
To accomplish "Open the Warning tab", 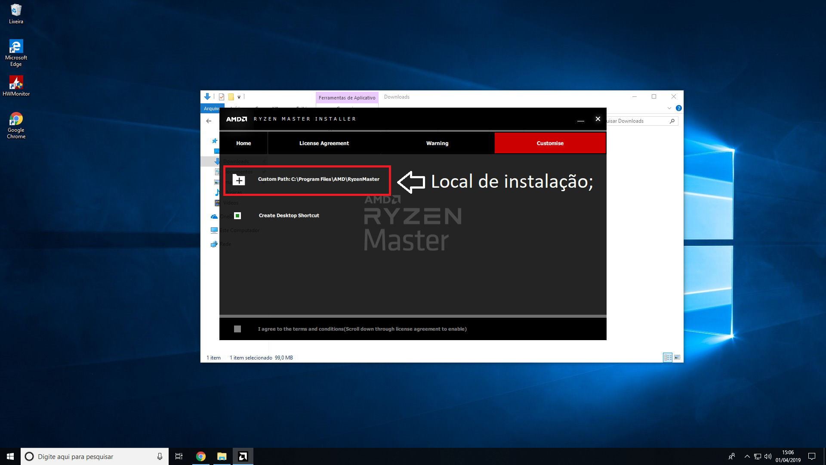I will point(437,143).
